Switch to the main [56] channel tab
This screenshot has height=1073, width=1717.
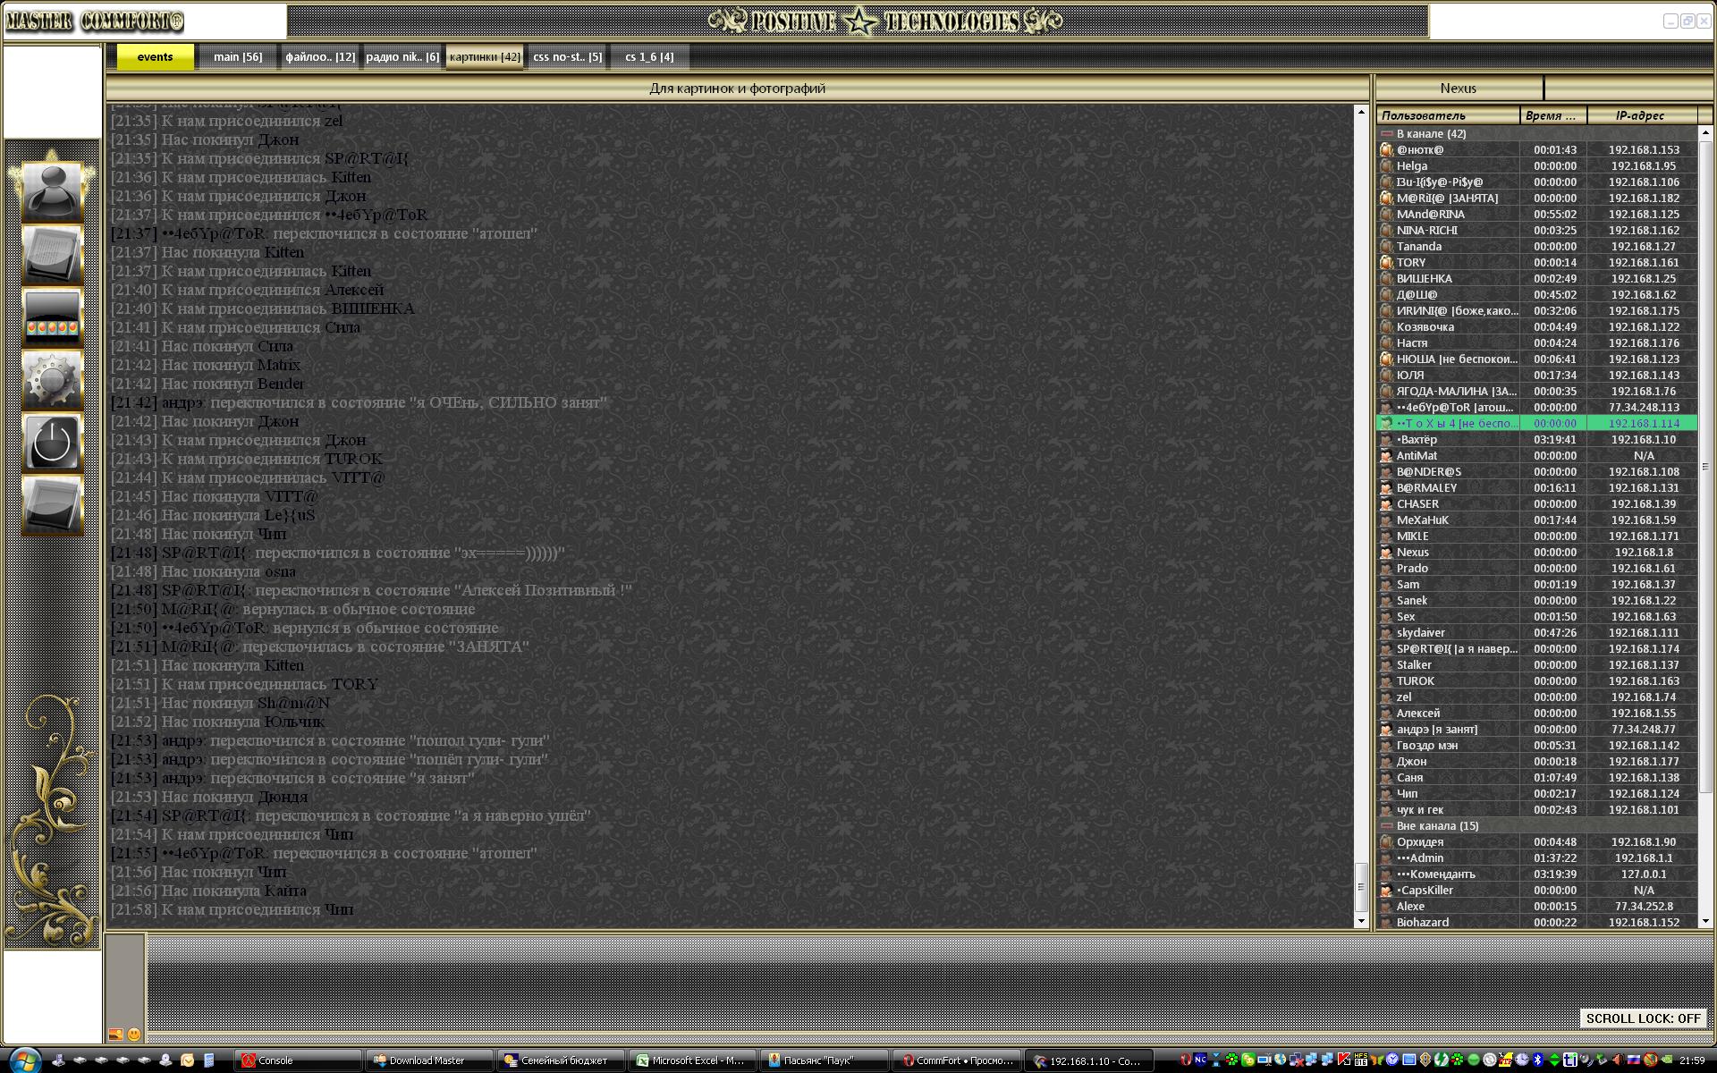click(238, 57)
